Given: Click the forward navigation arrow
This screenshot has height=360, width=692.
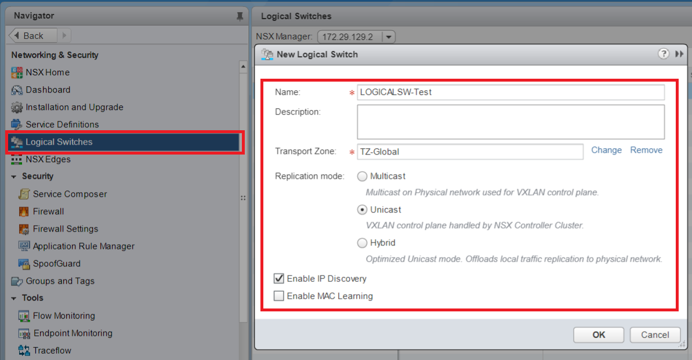Looking at the screenshot, I should 64,35.
